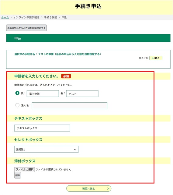173x195 pixels.
Task: Click the 手続き説明 breadcrumb item
Action: click(x=50, y=18)
